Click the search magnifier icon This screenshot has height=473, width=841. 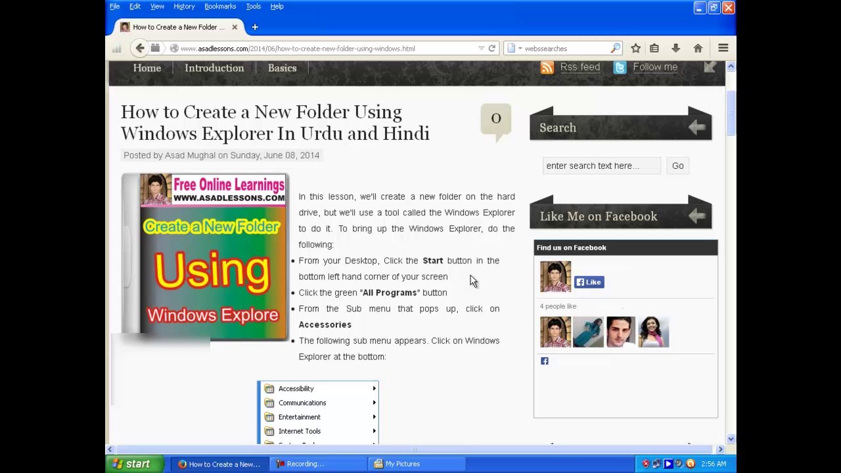coord(615,48)
